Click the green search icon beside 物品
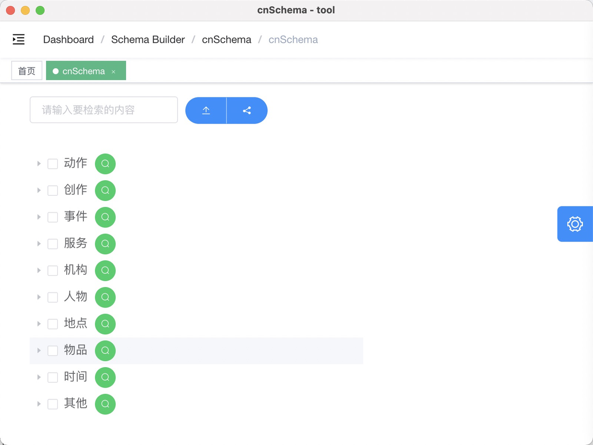The image size is (593, 445). coord(105,350)
